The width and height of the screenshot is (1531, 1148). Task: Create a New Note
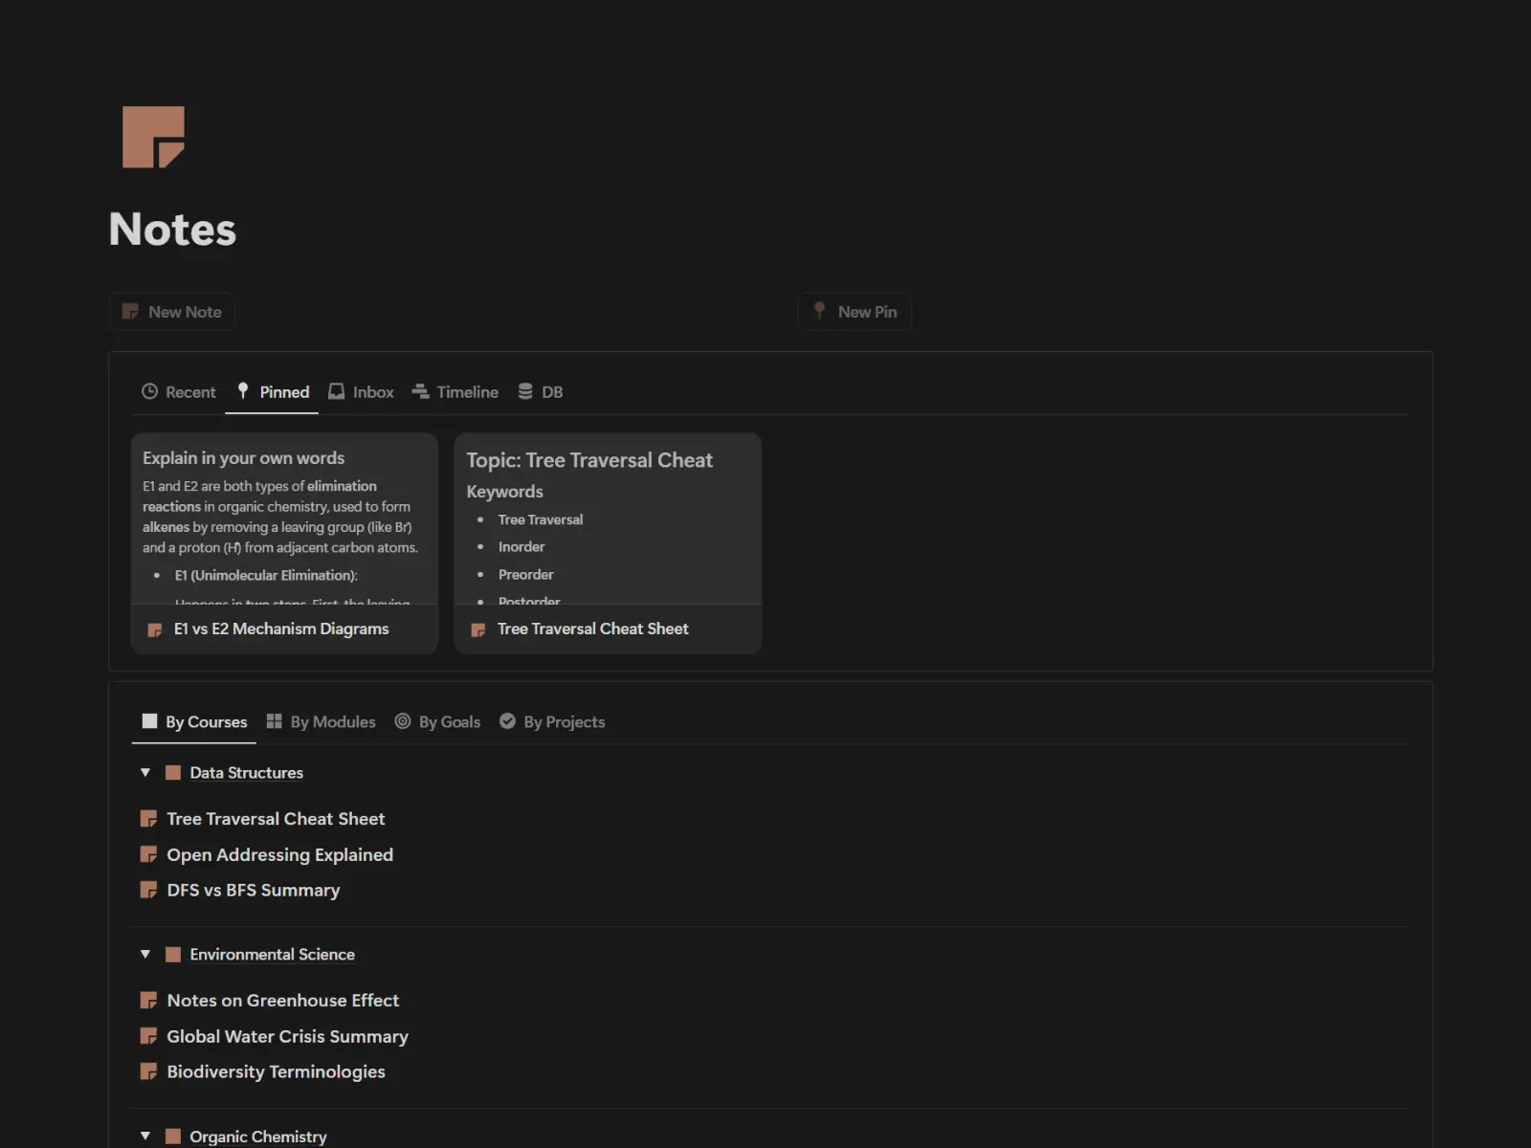tap(172, 312)
